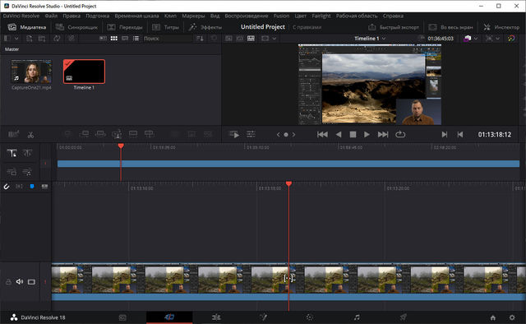The height and width of the screenshot is (324, 526).
Task: Go to the Fairlight page music note icon
Action: pos(357,317)
